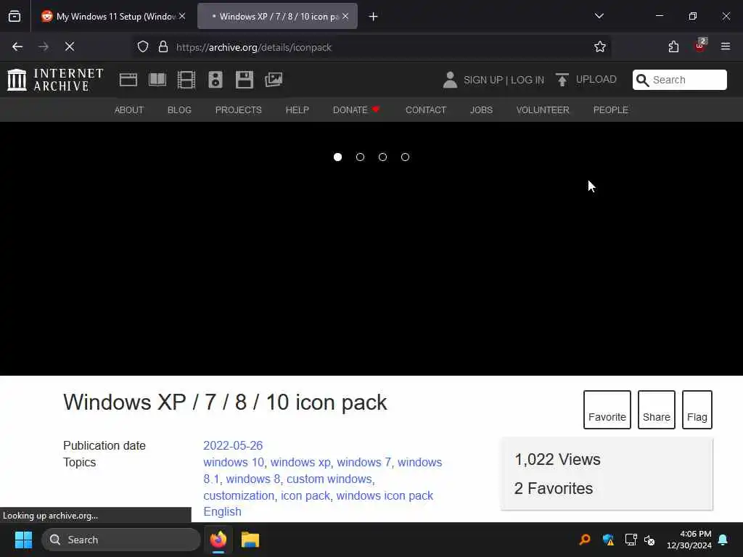This screenshot has width=743, height=557.
Task: Select the fourth carousel dot
Action: (x=405, y=157)
